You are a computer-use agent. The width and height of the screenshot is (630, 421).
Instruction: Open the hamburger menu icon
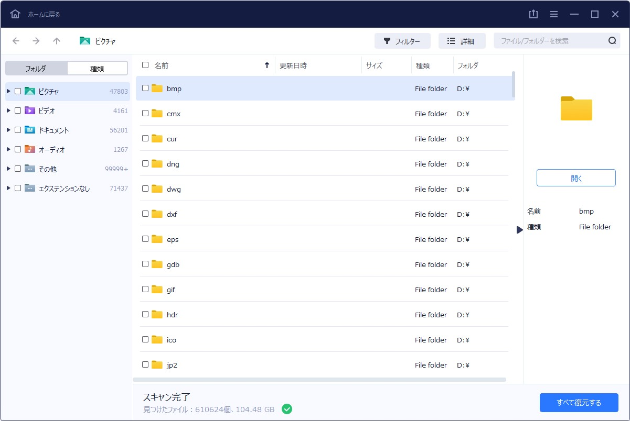[x=554, y=14]
